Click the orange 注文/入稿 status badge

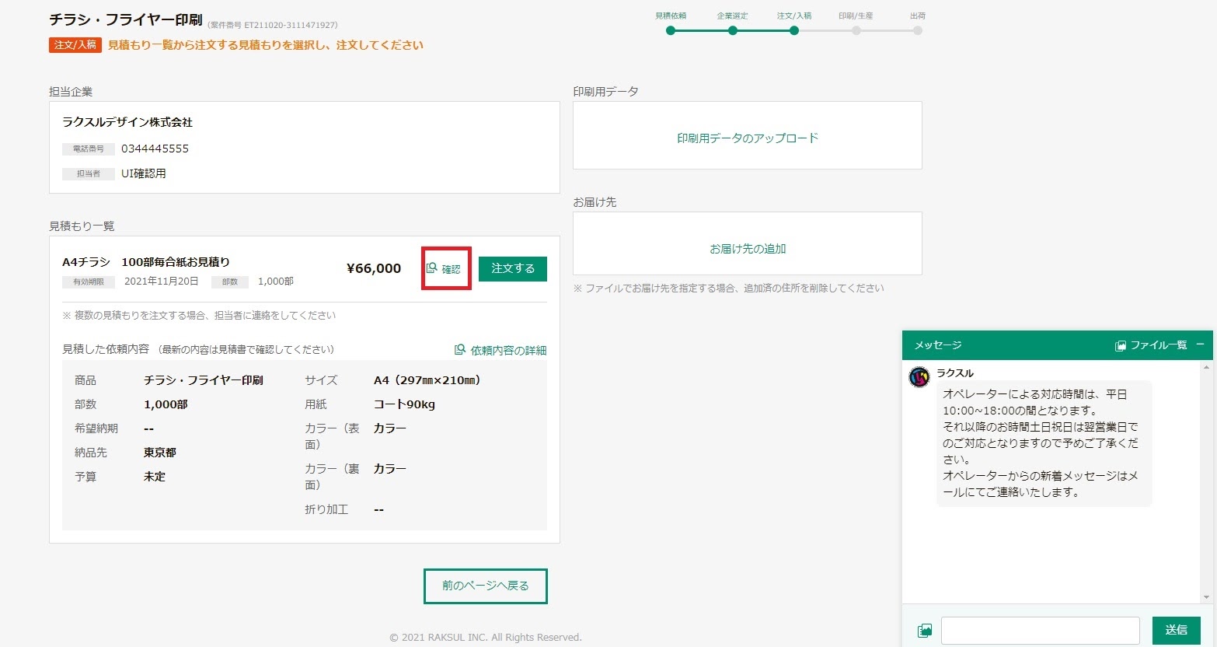click(x=75, y=45)
